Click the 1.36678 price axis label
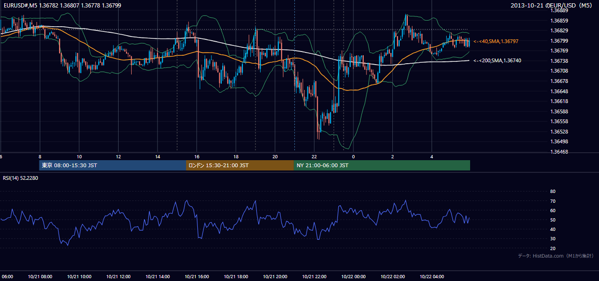The height and width of the screenshot is (281, 599). tap(560, 81)
